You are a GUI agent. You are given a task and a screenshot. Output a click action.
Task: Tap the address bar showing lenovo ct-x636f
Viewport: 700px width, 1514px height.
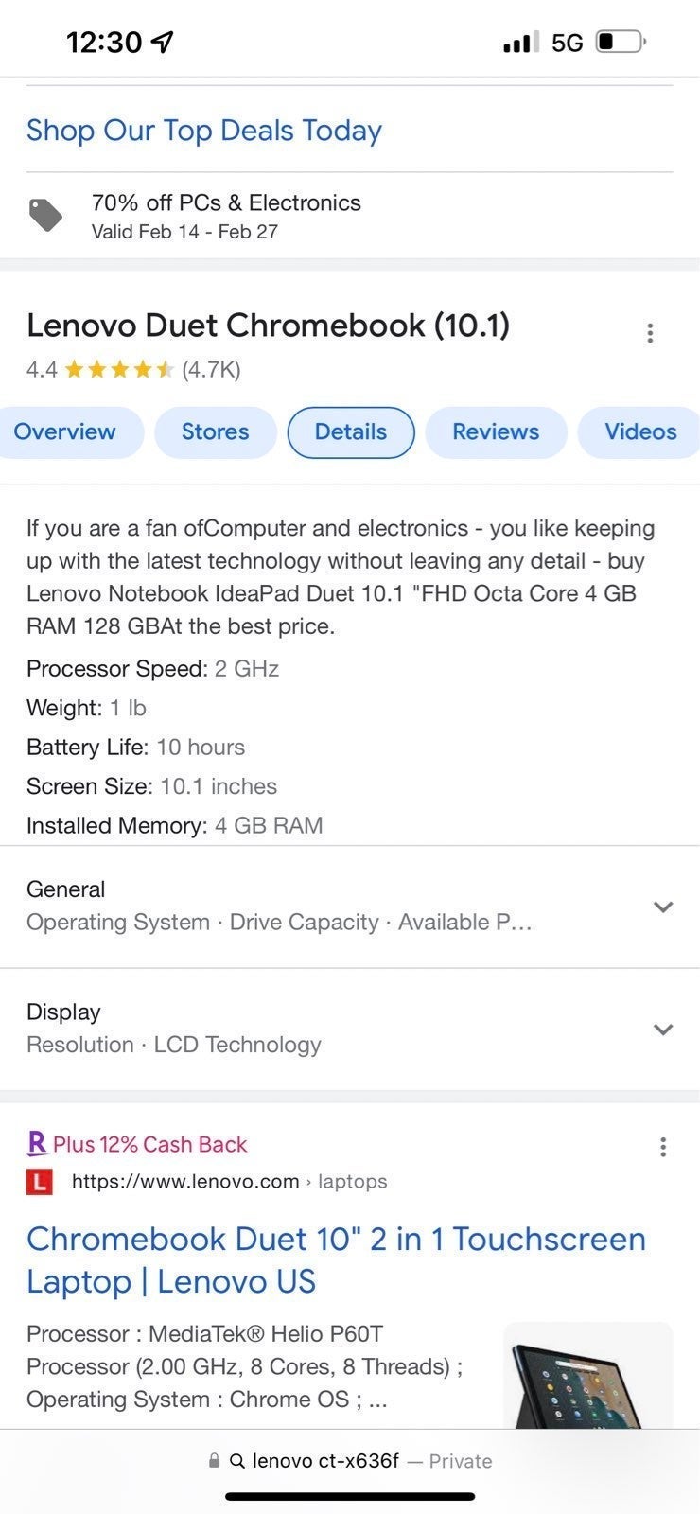(350, 1461)
